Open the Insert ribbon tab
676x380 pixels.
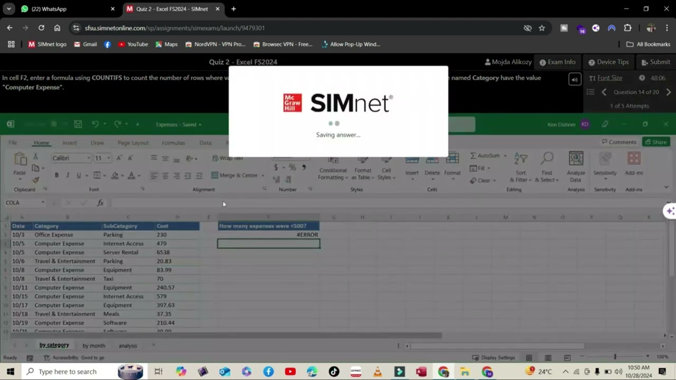pos(70,142)
